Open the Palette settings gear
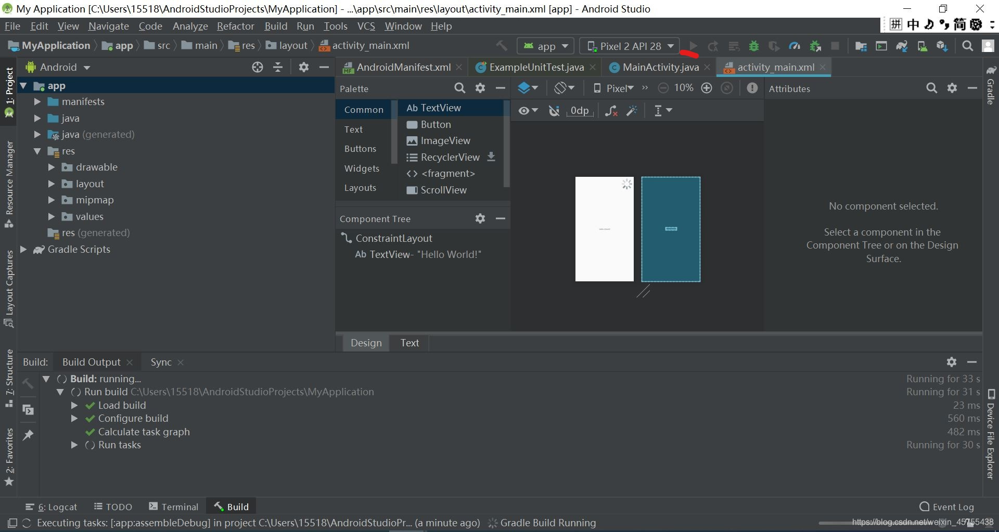 [480, 88]
